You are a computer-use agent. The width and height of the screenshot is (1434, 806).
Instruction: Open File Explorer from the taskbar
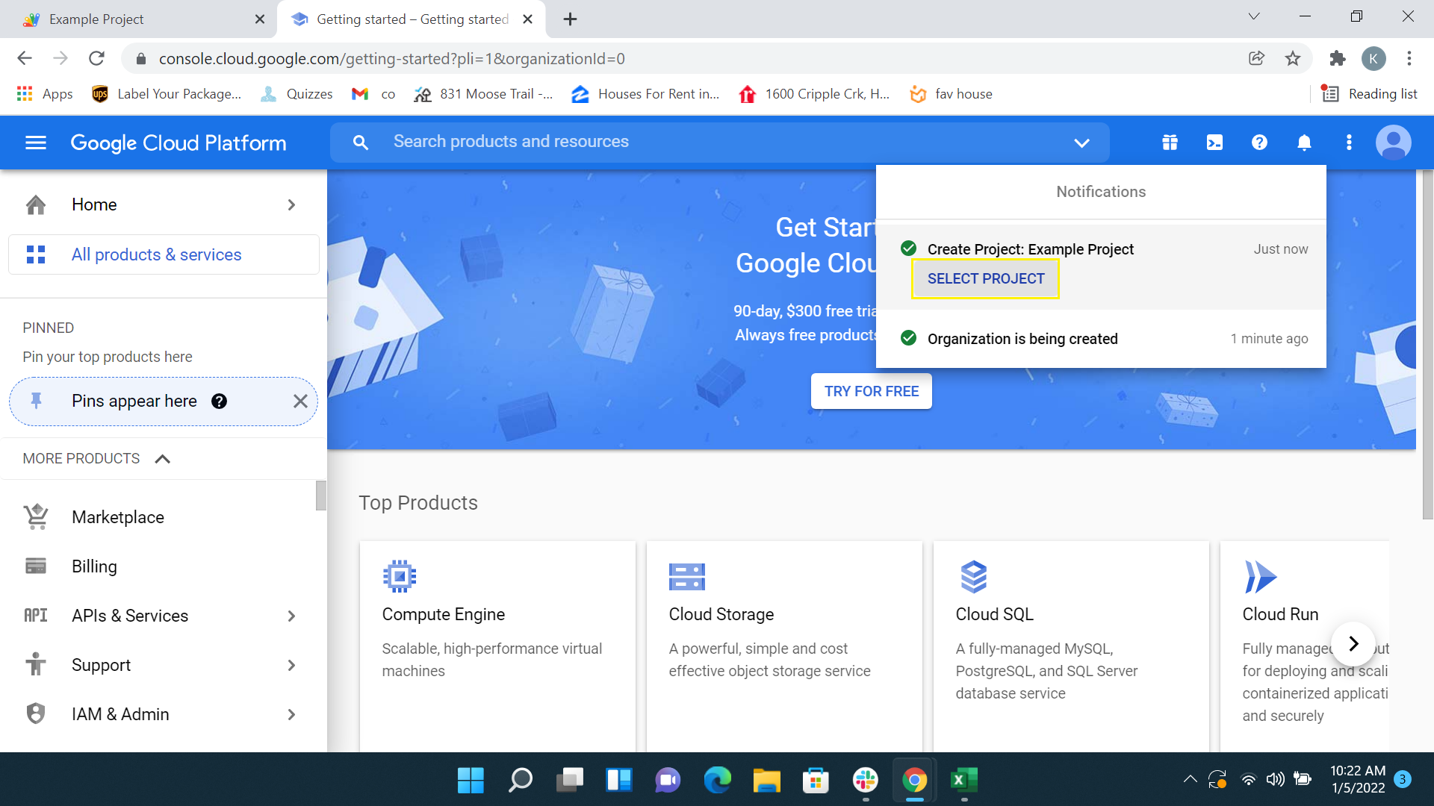[x=767, y=781]
